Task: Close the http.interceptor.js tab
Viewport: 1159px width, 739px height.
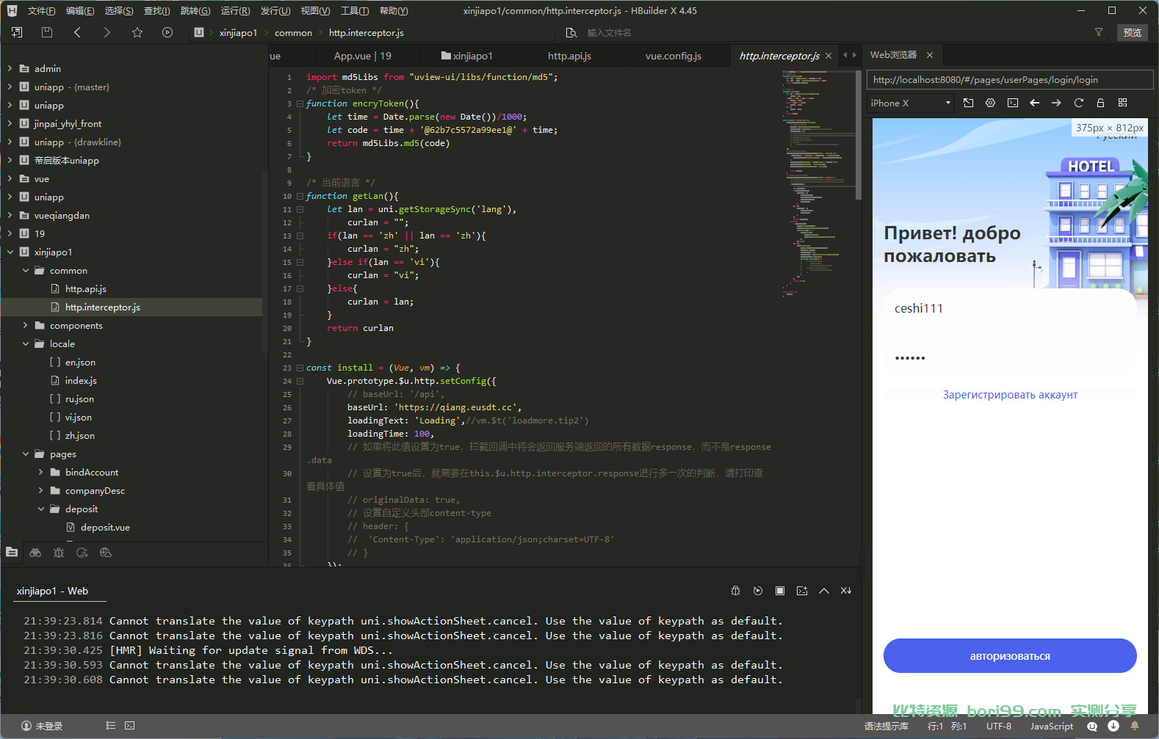Action: coord(828,56)
